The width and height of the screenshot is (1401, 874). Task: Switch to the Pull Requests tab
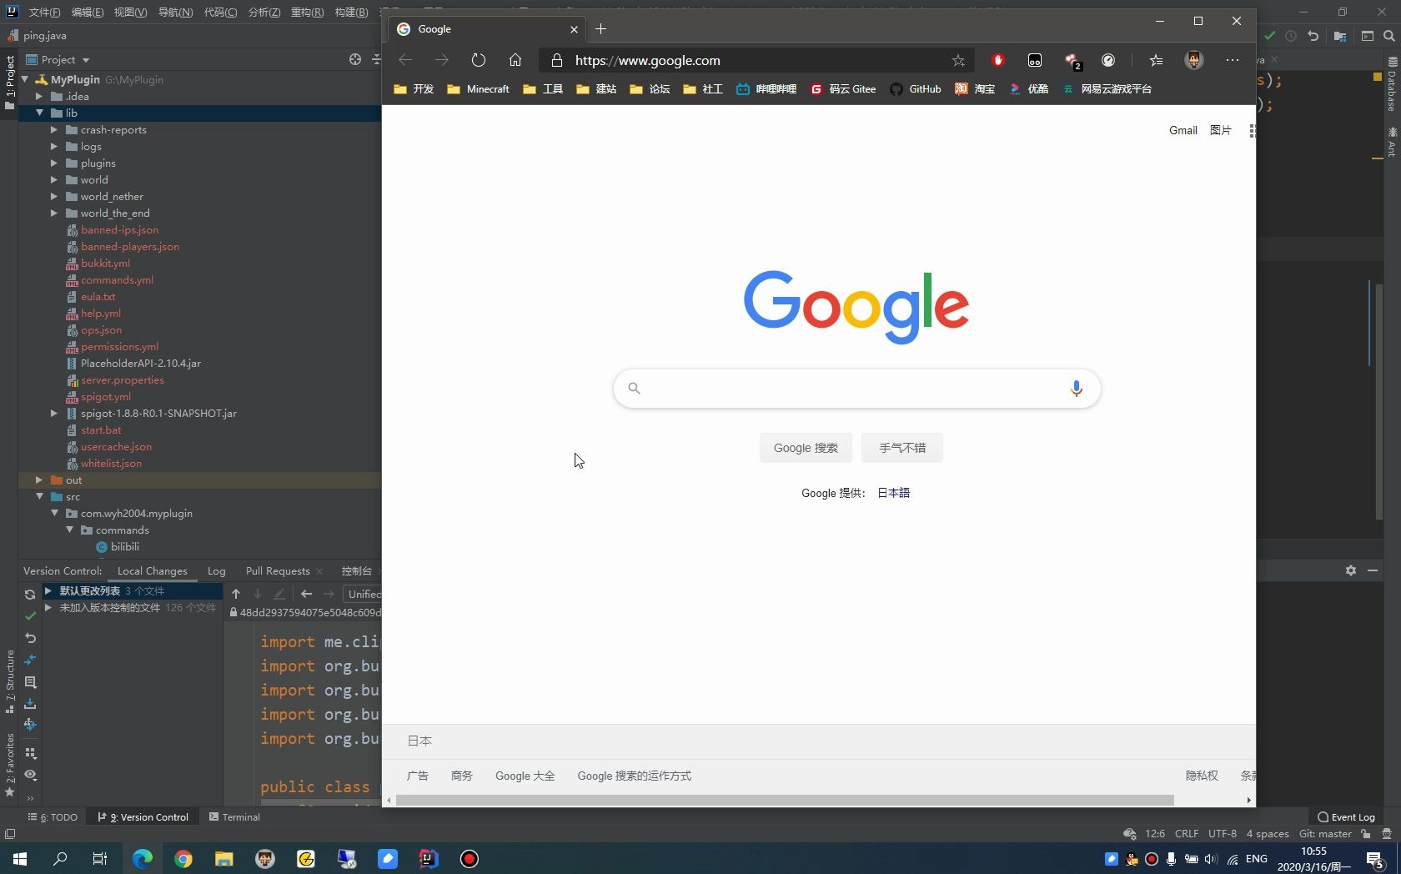278,571
